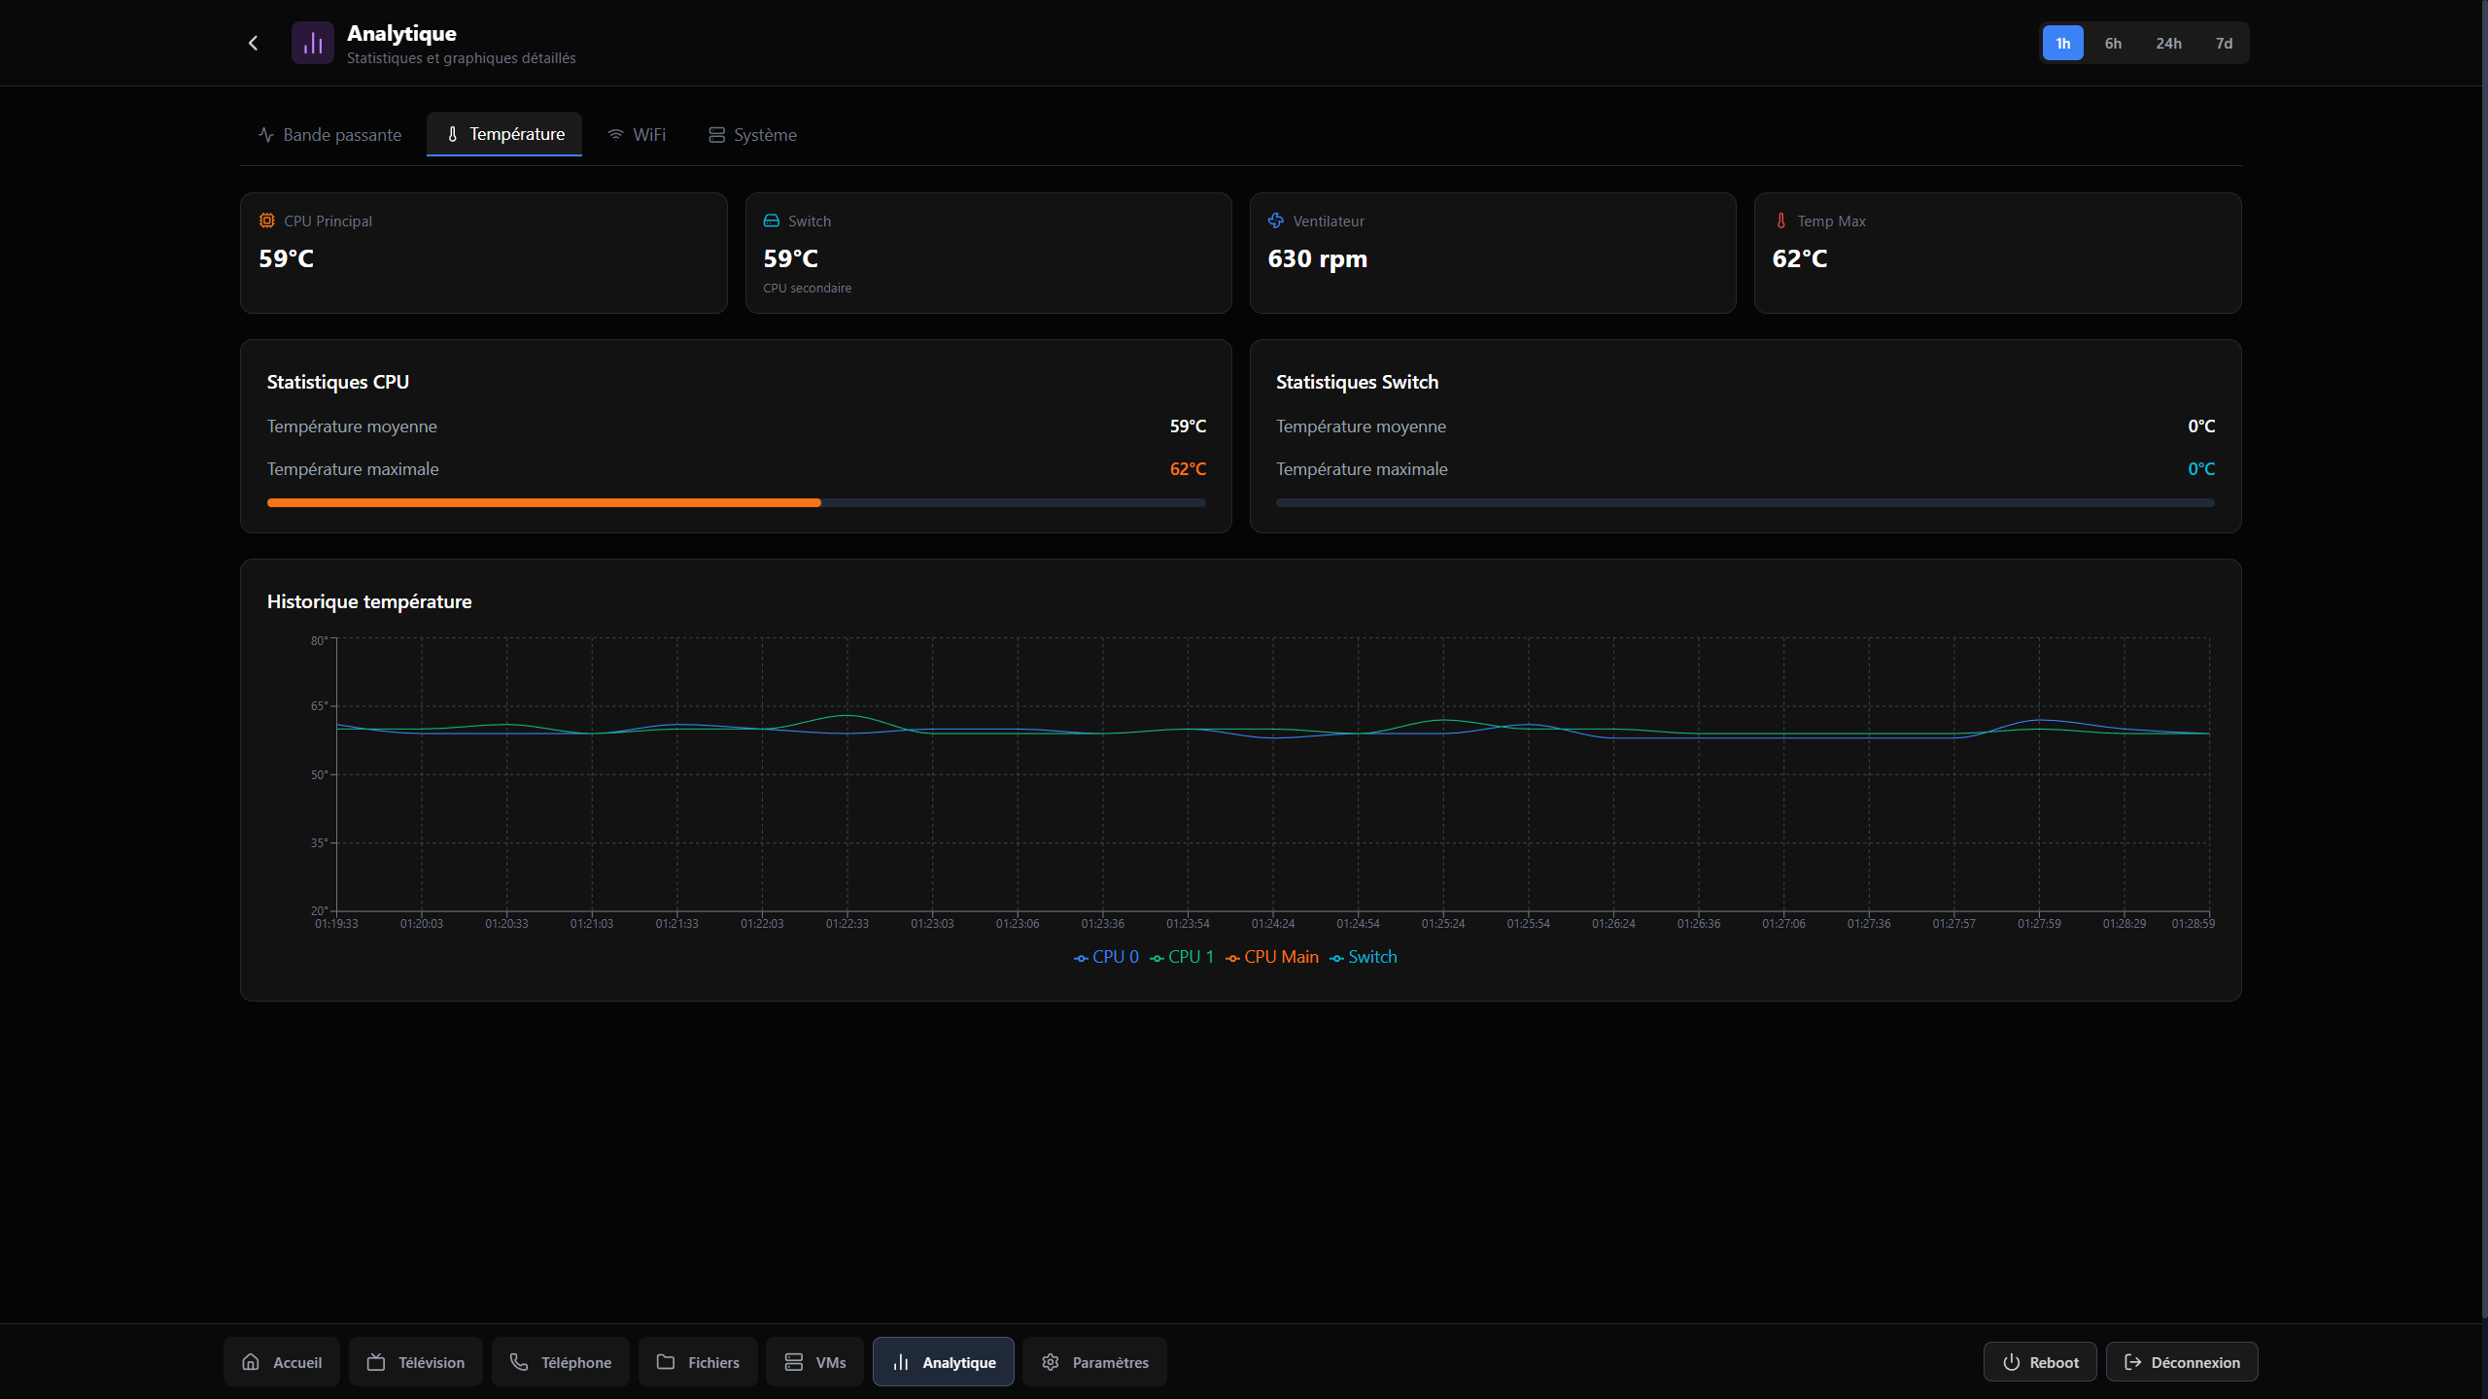The height and width of the screenshot is (1399, 2488).
Task: Open the Paramètres section
Action: click(x=1094, y=1362)
